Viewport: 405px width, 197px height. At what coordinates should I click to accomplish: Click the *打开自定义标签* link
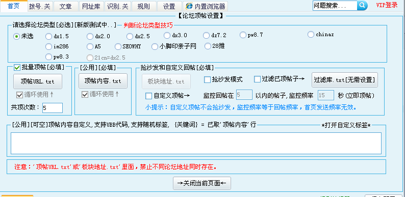(x=346, y=125)
